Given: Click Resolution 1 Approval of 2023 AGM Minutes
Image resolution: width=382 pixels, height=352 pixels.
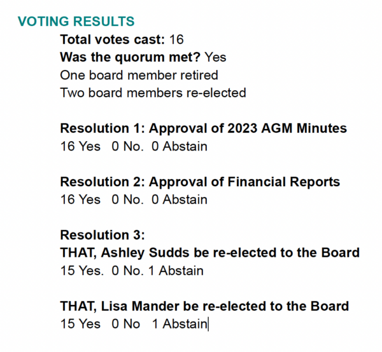Looking at the screenshot, I should (x=204, y=128).
